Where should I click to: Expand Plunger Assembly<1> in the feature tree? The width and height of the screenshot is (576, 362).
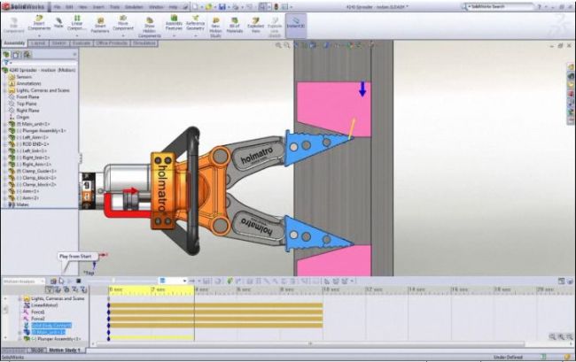(5, 131)
